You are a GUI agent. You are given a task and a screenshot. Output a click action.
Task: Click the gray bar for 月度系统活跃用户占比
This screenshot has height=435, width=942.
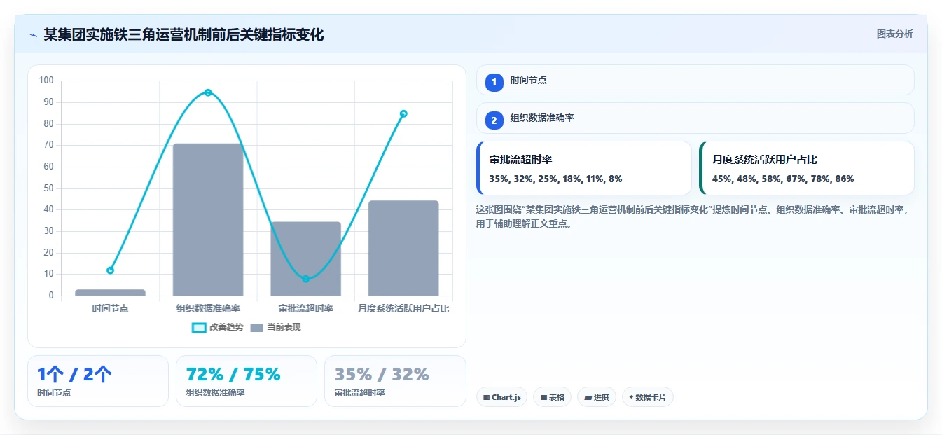(x=403, y=248)
